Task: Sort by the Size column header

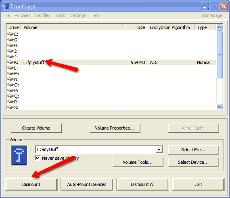Action: click(136, 27)
